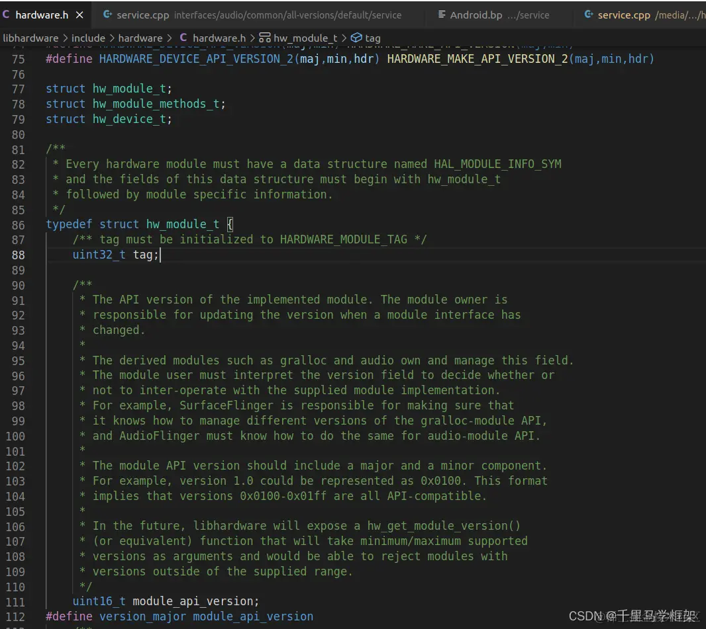The height and width of the screenshot is (629, 706).
Task: Click the C++ icon on the service.cpp interfaces tab
Action: [107, 15]
